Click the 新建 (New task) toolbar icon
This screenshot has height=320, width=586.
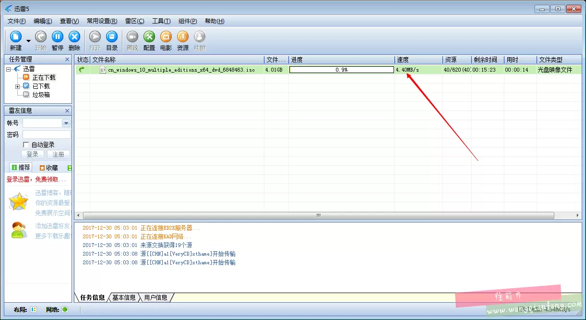click(x=16, y=37)
